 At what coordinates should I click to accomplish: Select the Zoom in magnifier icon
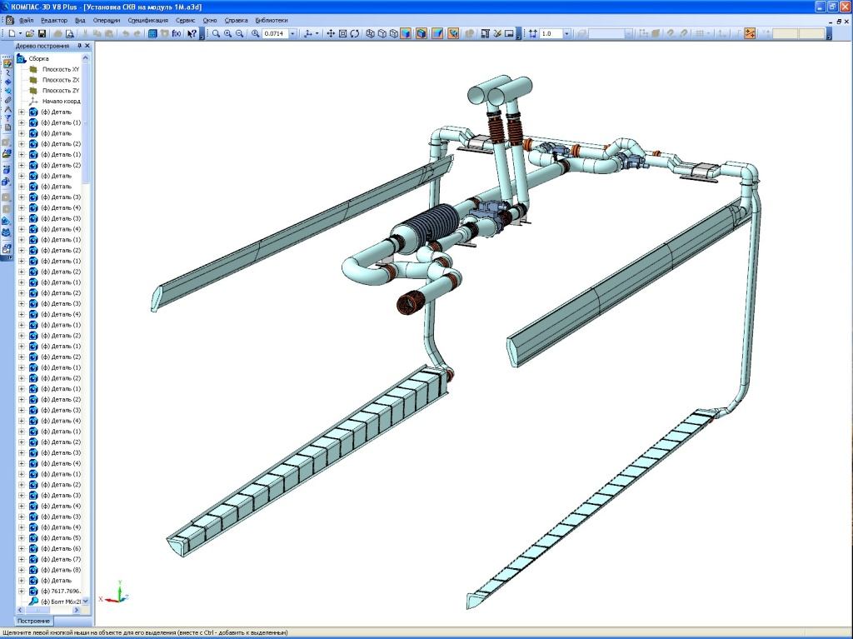(227, 34)
